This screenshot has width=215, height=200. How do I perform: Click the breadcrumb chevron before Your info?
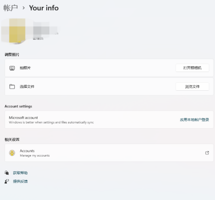pos(24,8)
